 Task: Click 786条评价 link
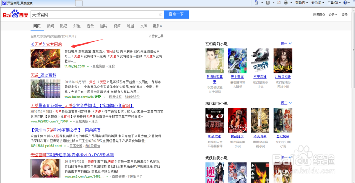click(135, 177)
